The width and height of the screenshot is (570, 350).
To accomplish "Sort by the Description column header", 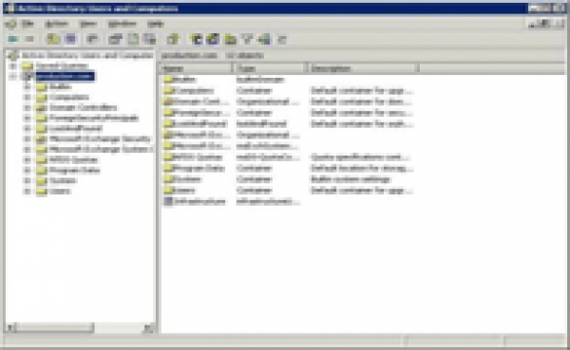I will click(363, 68).
